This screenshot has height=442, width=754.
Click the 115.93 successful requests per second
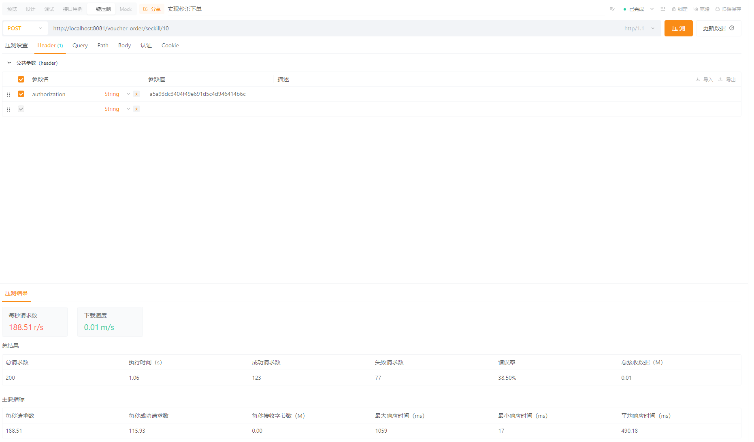pyautogui.click(x=137, y=431)
